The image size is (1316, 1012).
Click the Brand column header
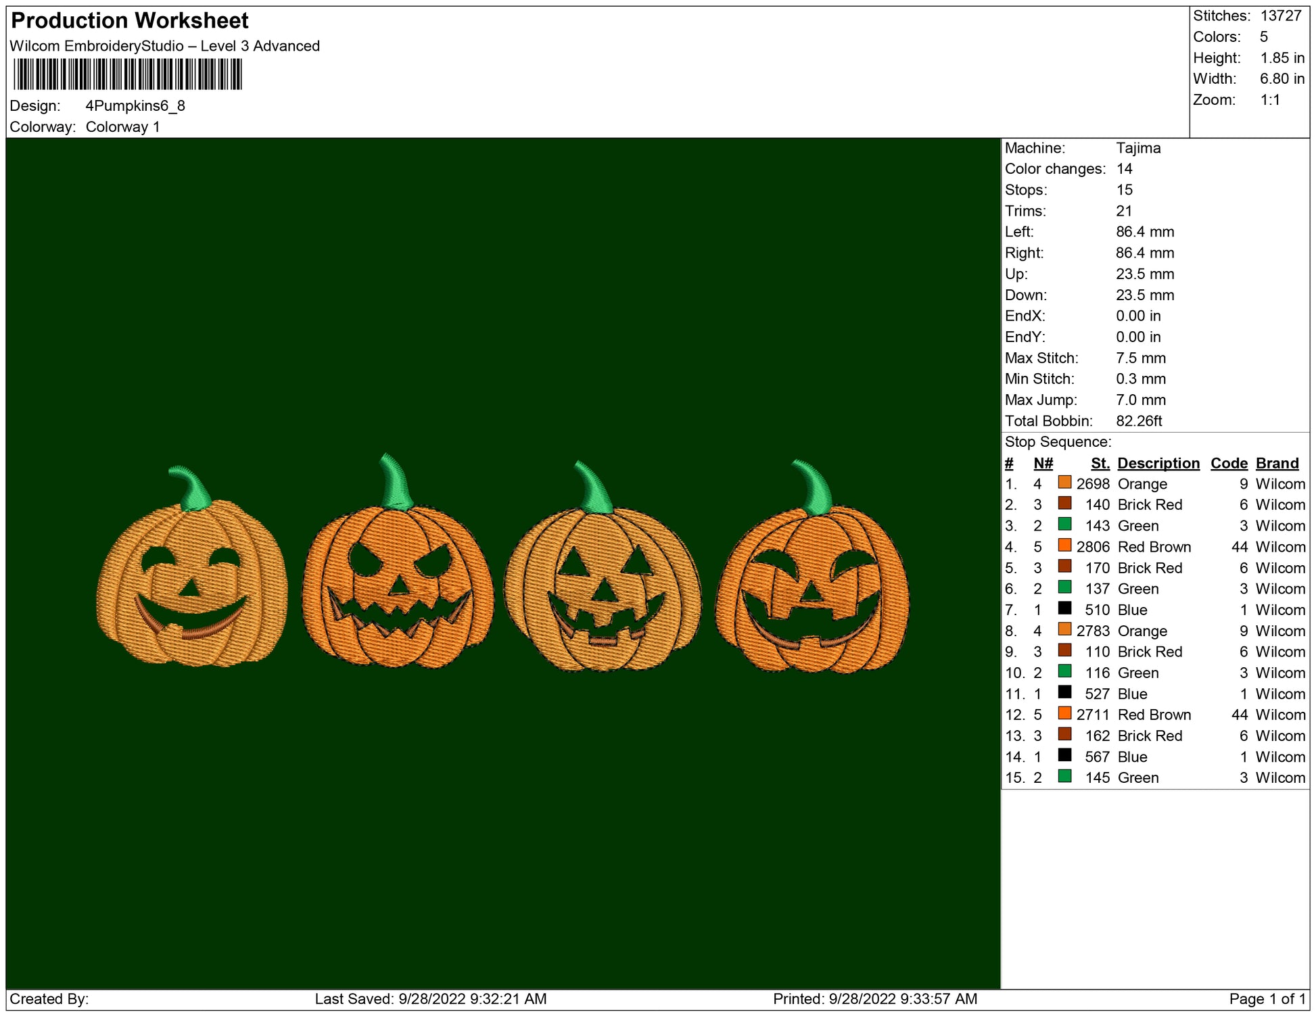coord(1277,463)
